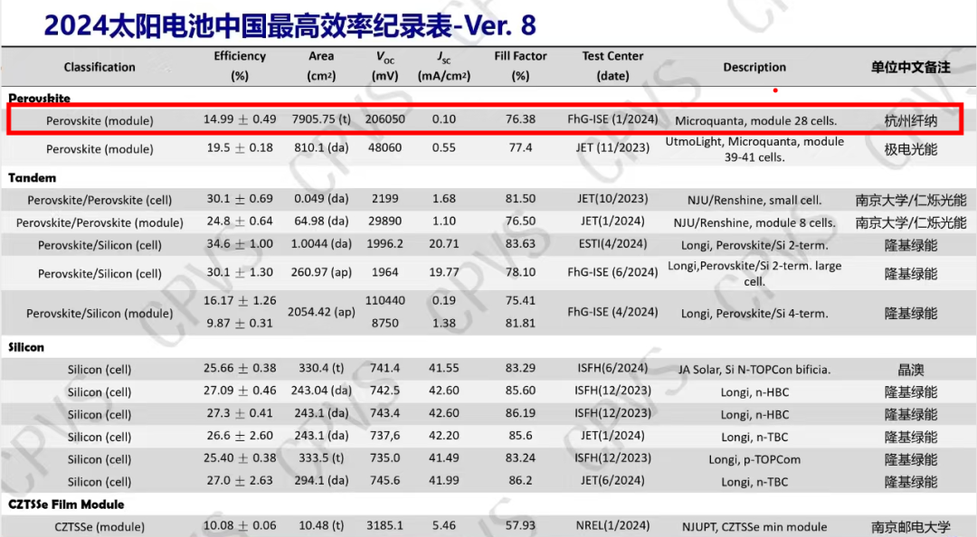Select description "Longi, Perovskite/Si 2-term."
The width and height of the screenshot is (977, 537).
[x=754, y=246]
